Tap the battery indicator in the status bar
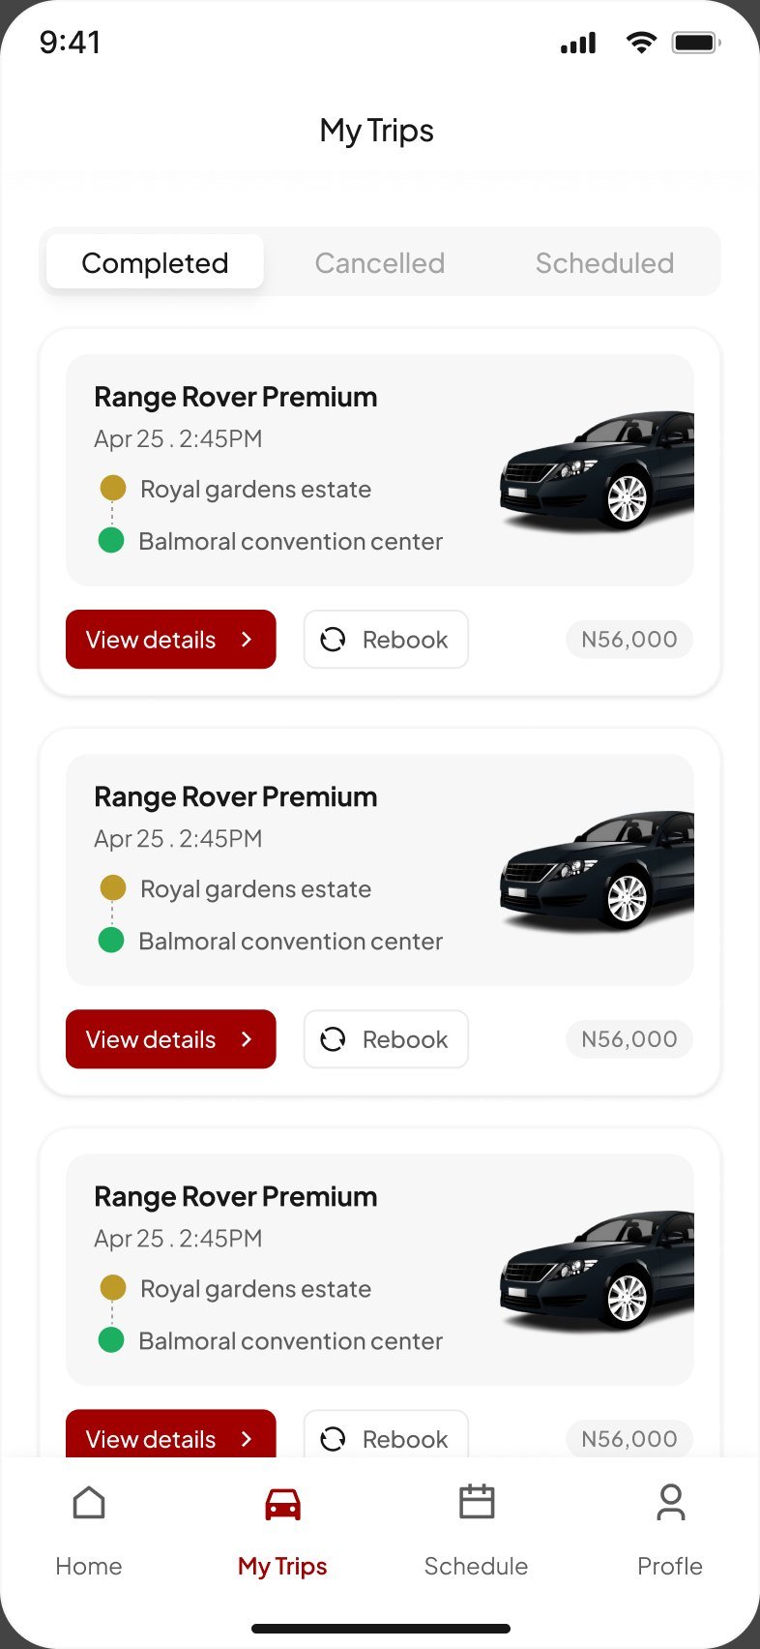The width and height of the screenshot is (760, 1649). [696, 43]
